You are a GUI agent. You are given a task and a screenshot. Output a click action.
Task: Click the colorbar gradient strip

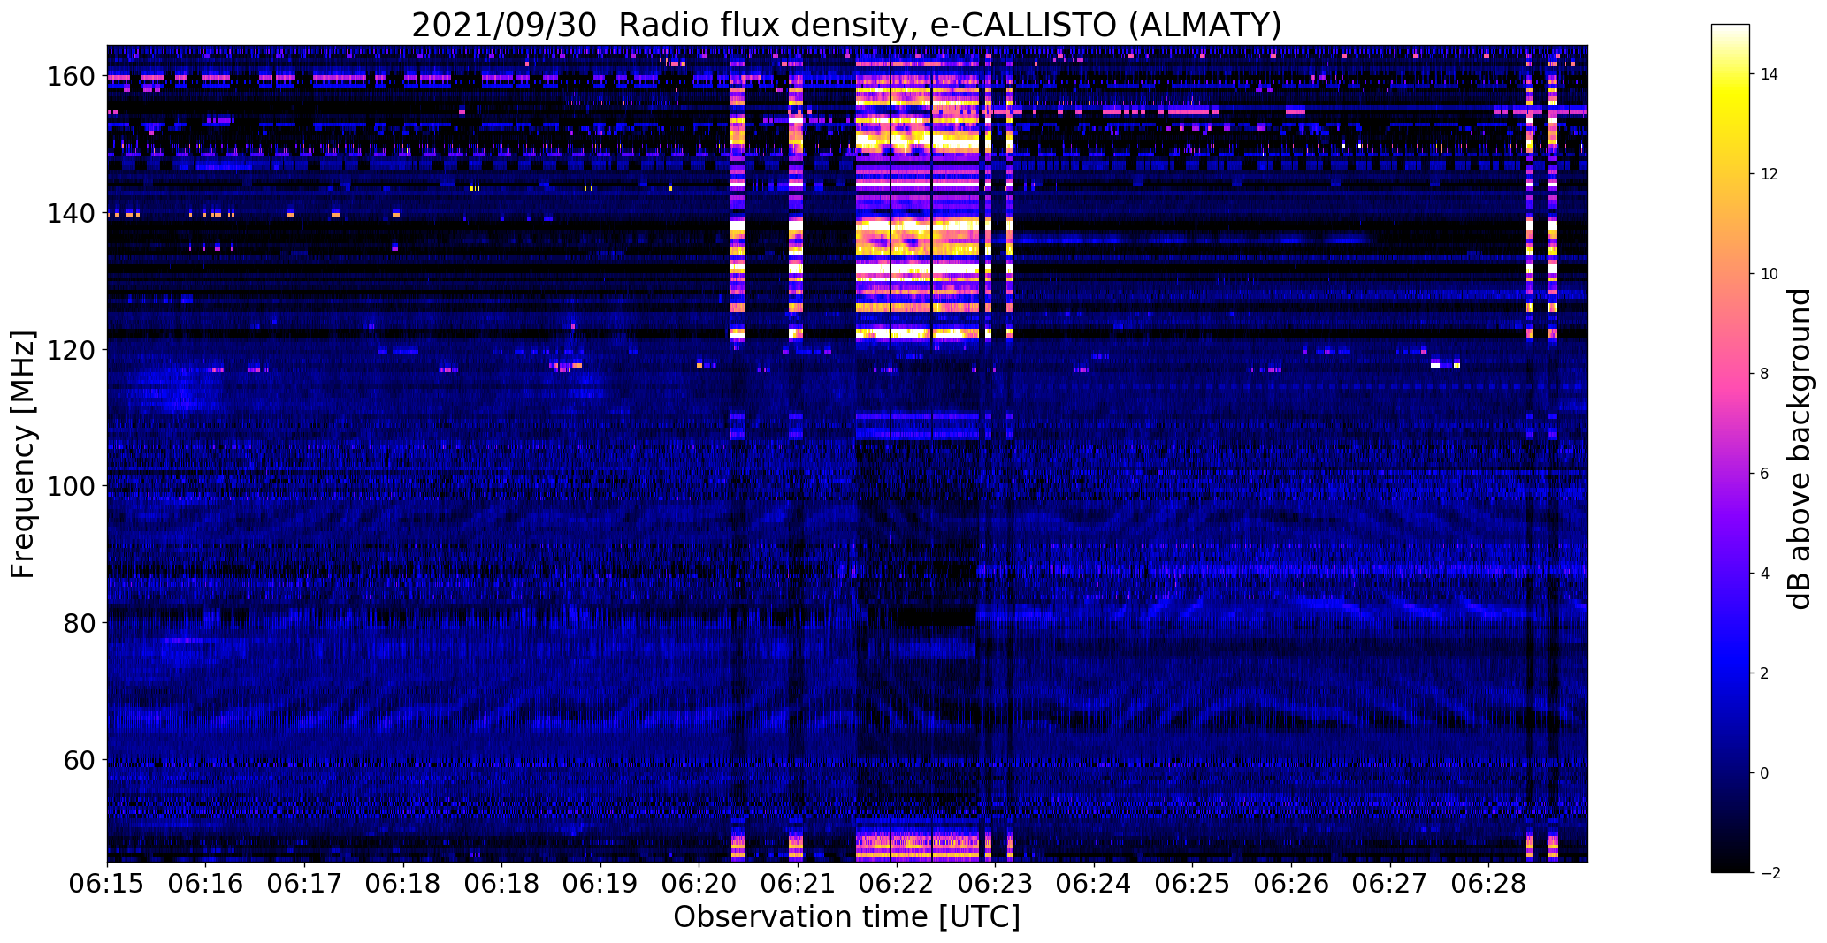pos(1731,449)
